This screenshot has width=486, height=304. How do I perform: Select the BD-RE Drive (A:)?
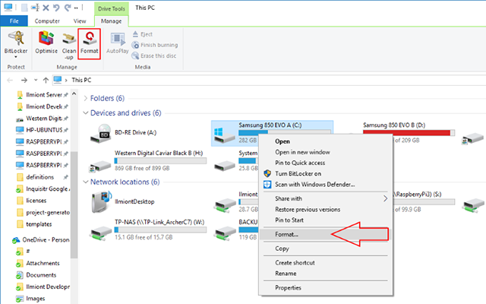tap(123, 134)
